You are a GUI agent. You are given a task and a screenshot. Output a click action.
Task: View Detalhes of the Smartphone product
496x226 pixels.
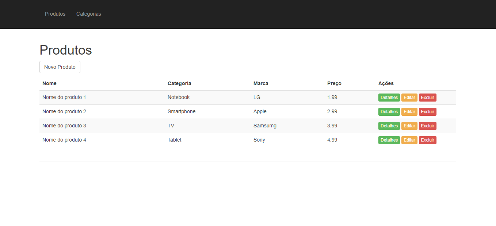click(389, 111)
